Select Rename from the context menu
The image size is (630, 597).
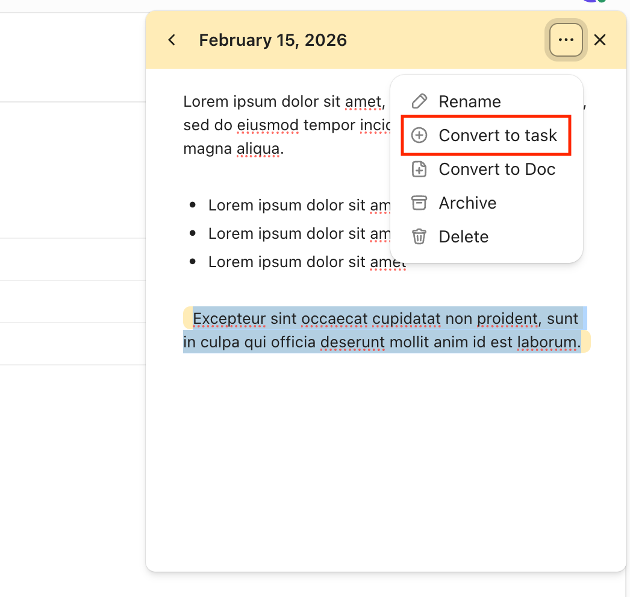pos(469,101)
